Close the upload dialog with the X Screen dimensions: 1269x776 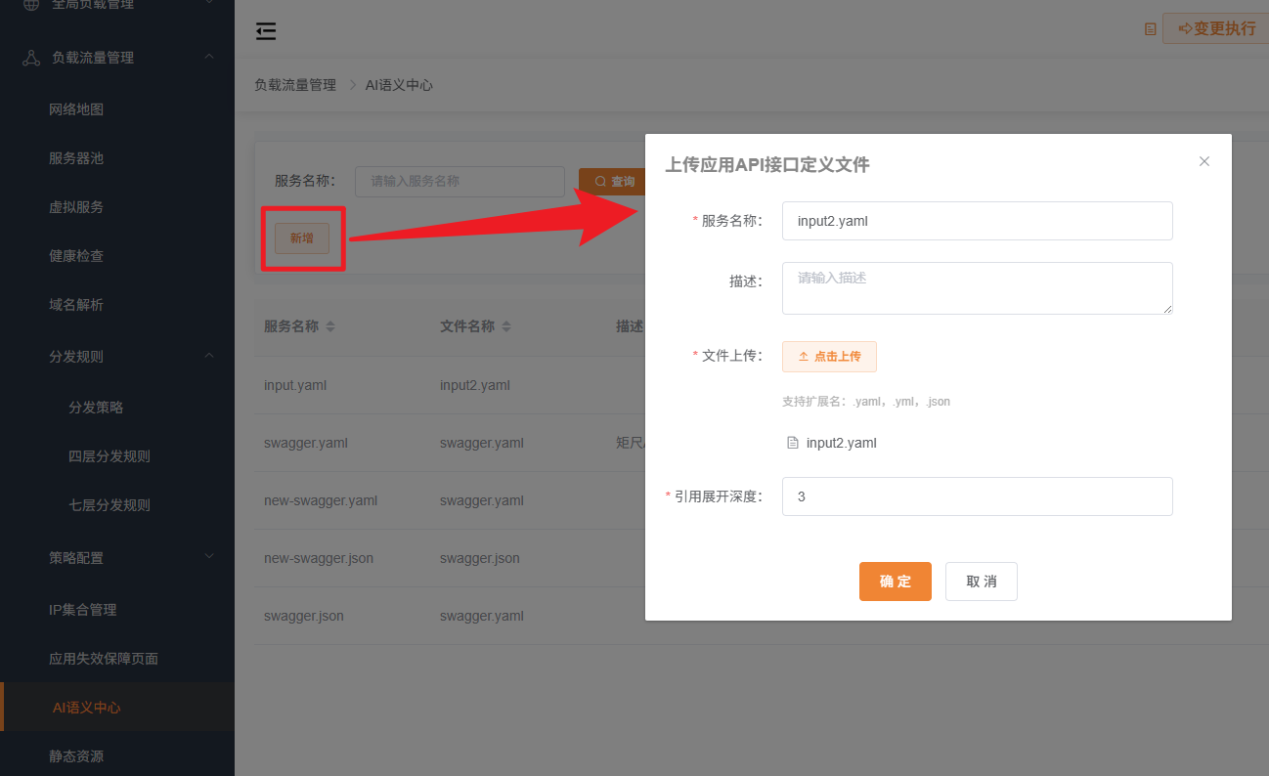pyautogui.click(x=1204, y=161)
